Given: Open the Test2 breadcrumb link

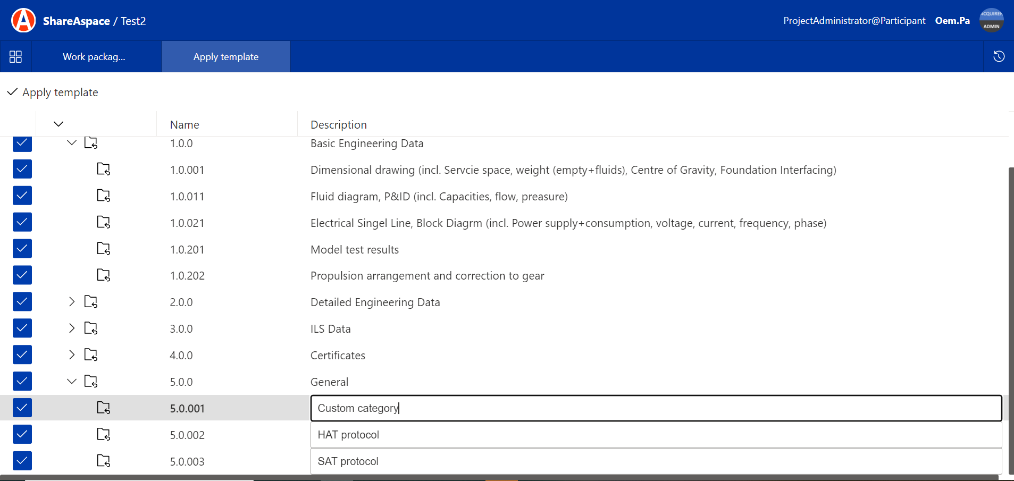Looking at the screenshot, I should pyautogui.click(x=133, y=21).
